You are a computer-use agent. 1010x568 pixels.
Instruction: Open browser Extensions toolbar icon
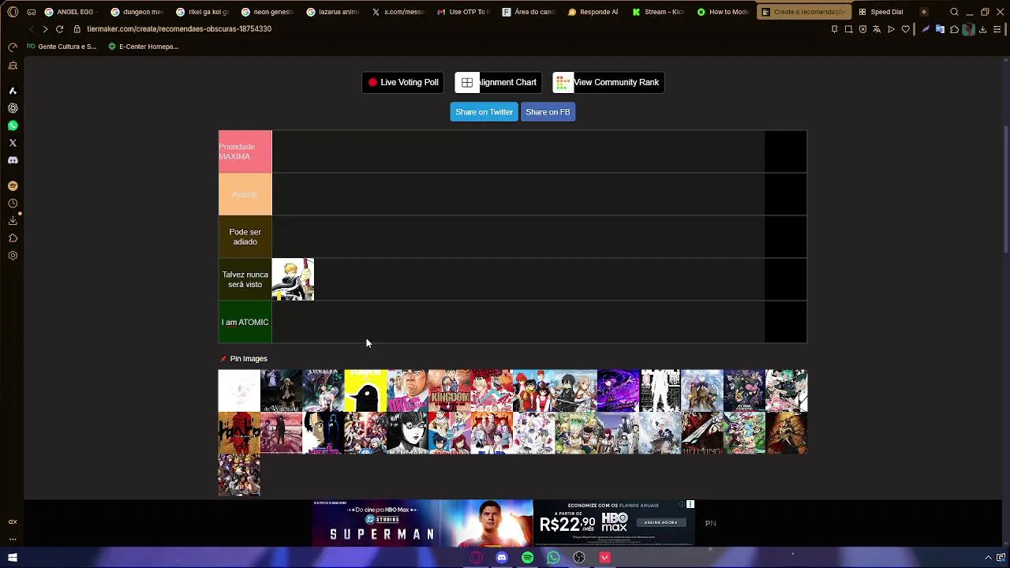pyautogui.click(x=954, y=29)
